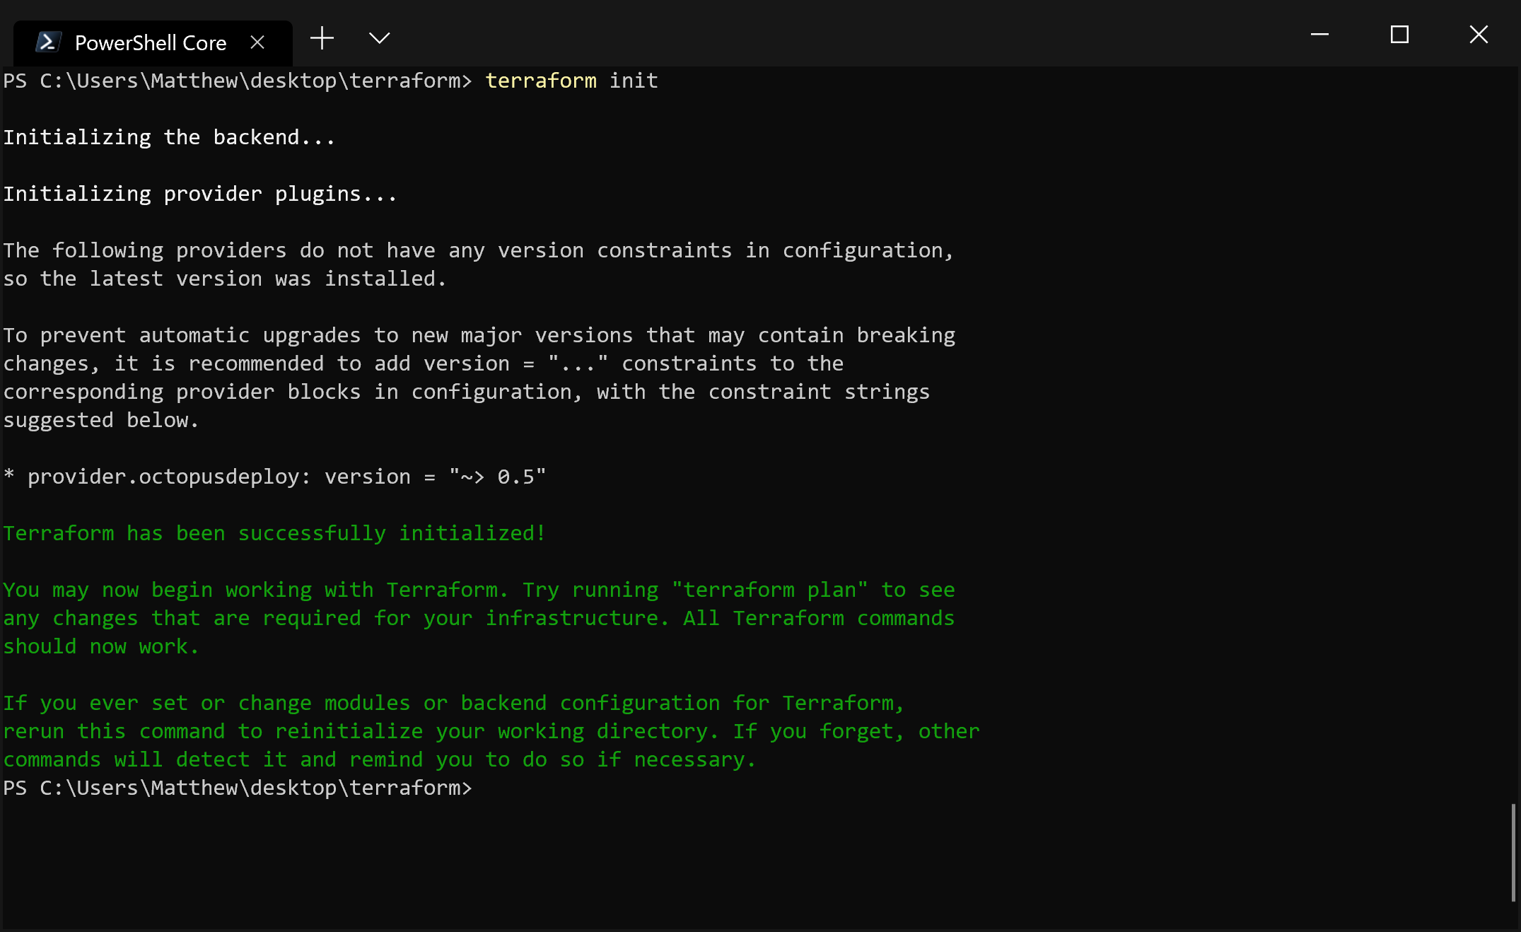Click the yellow "terraform" command word
This screenshot has height=932, width=1521.
541,81
